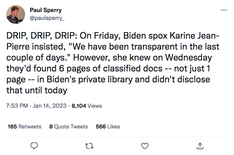Open the share upload arrow icon
The width and height of the screenshot is (234, 155).
[200, 146]
